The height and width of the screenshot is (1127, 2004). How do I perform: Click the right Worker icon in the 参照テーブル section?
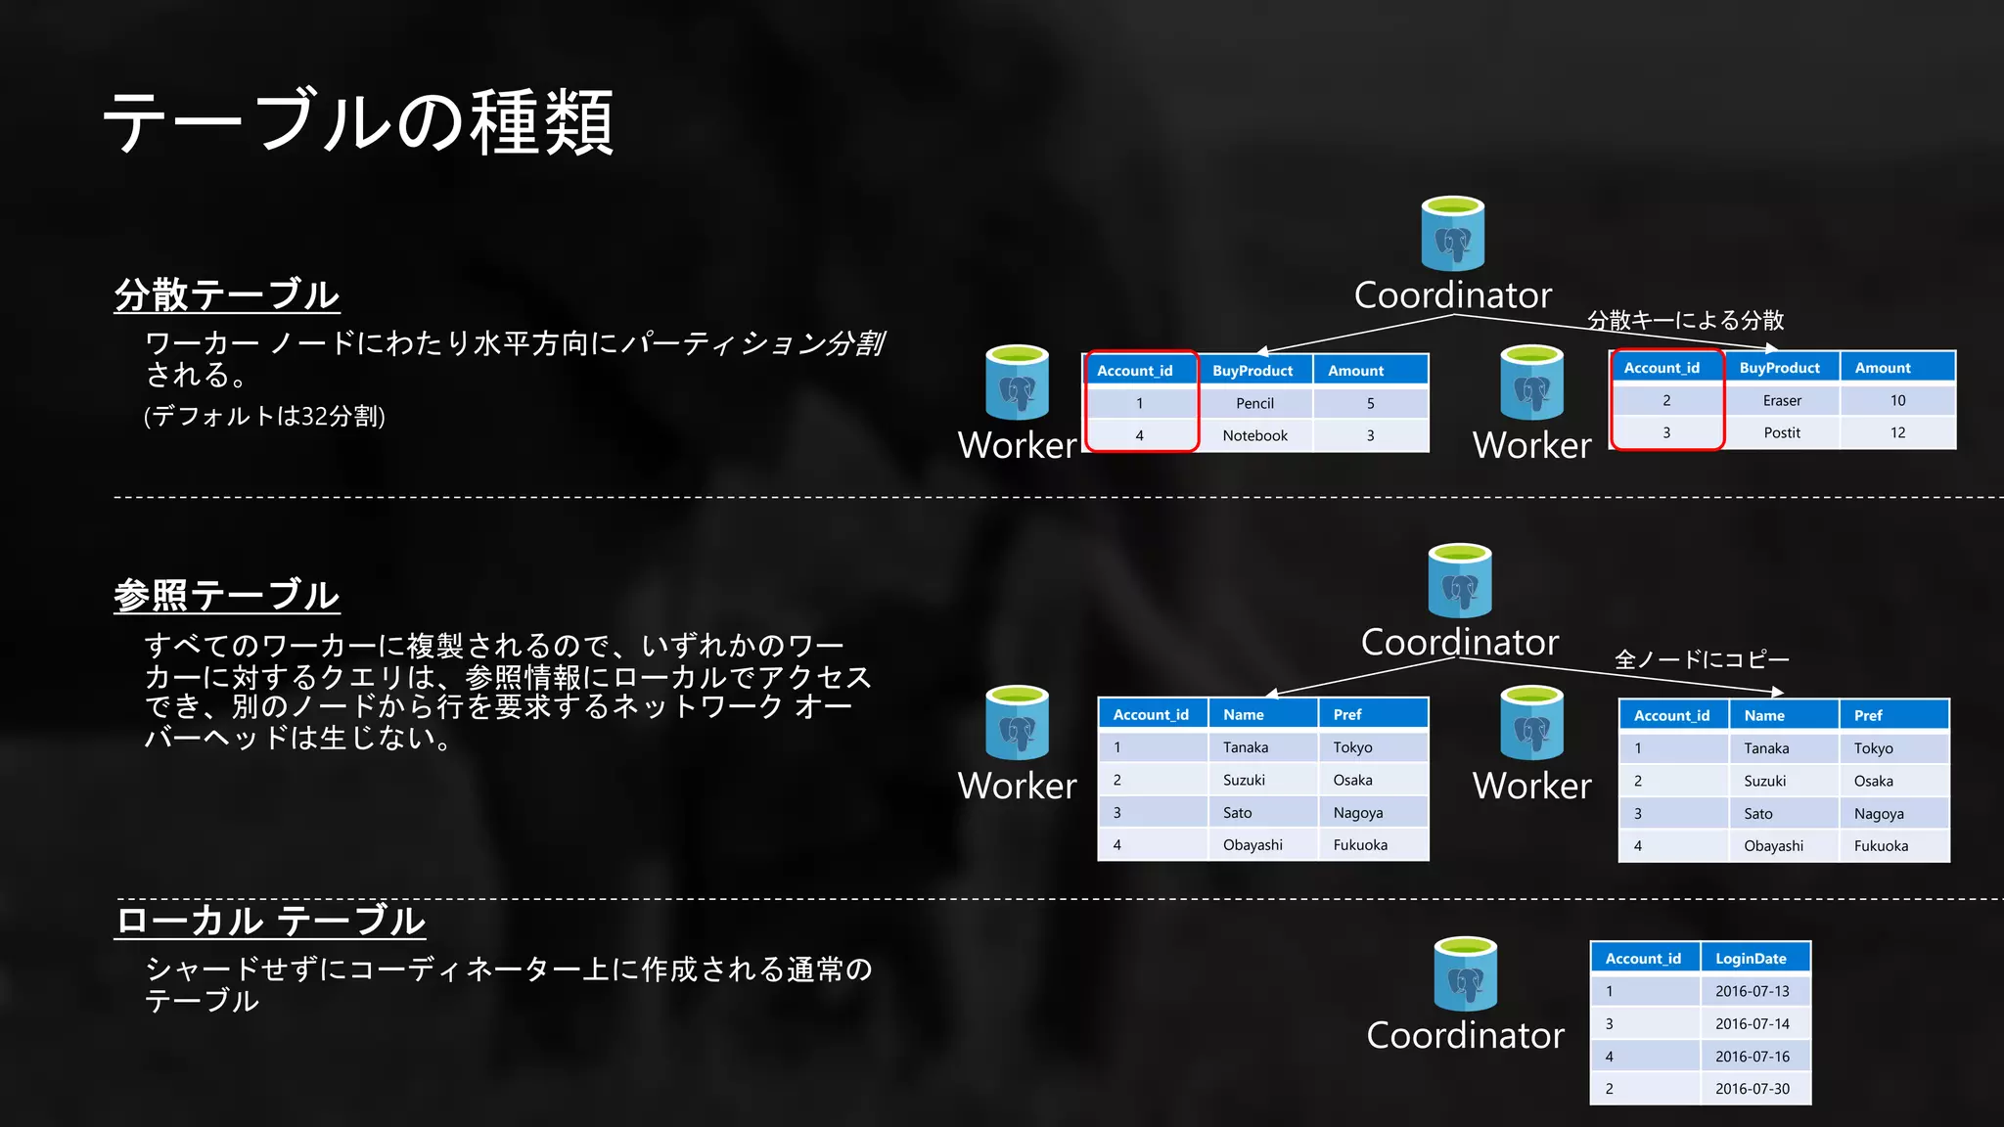pos(1532,723)
